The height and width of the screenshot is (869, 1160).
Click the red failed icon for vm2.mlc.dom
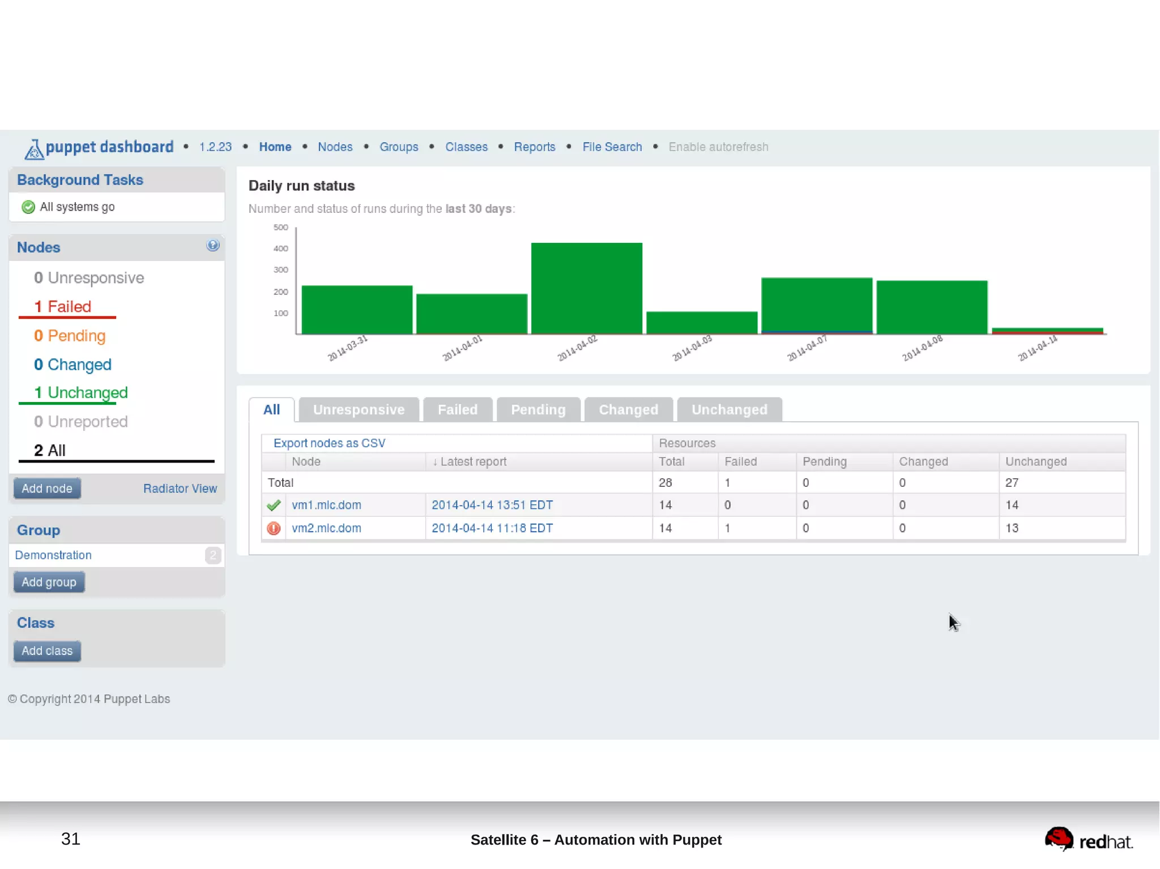(274, 528)
